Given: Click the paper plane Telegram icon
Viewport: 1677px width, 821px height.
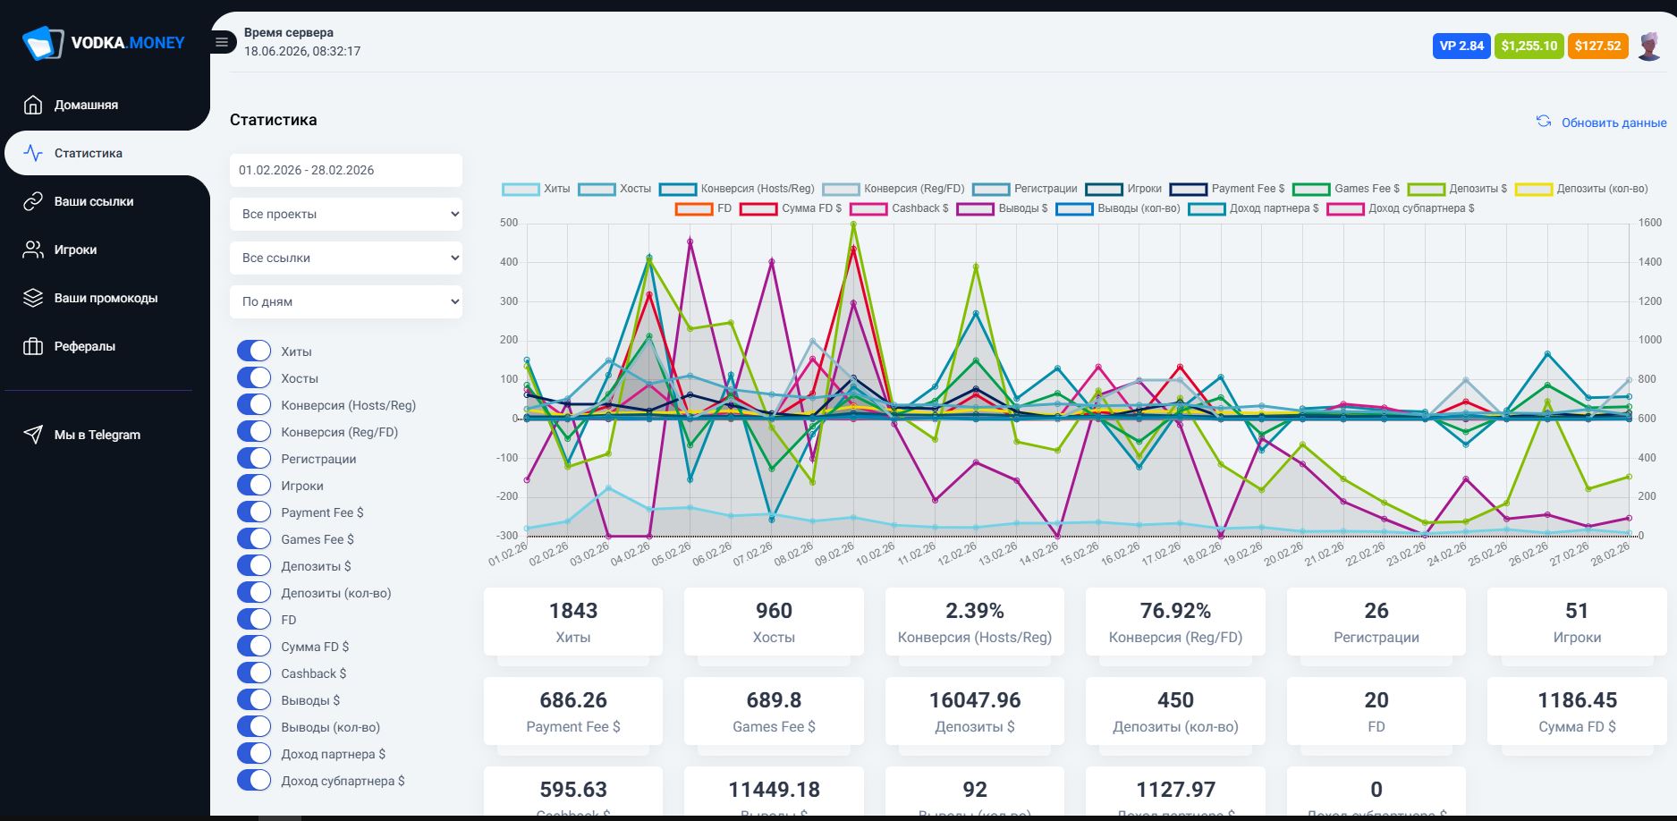Looking at the screenshot, I should (x=33, y=435).
